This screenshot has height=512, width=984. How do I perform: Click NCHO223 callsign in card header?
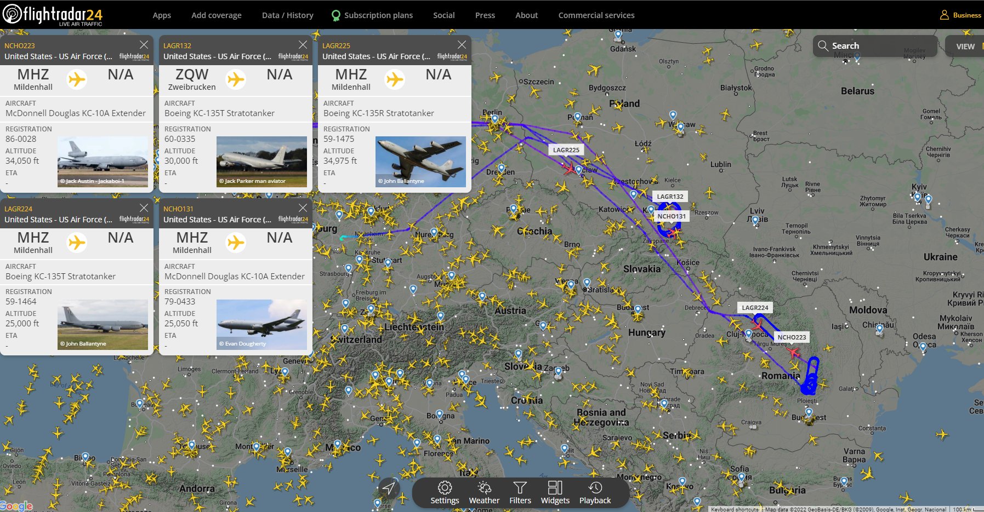pos(20,45)
